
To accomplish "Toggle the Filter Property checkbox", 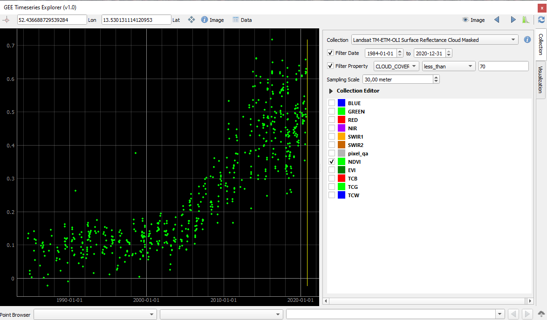I will (x=330, y=66).
